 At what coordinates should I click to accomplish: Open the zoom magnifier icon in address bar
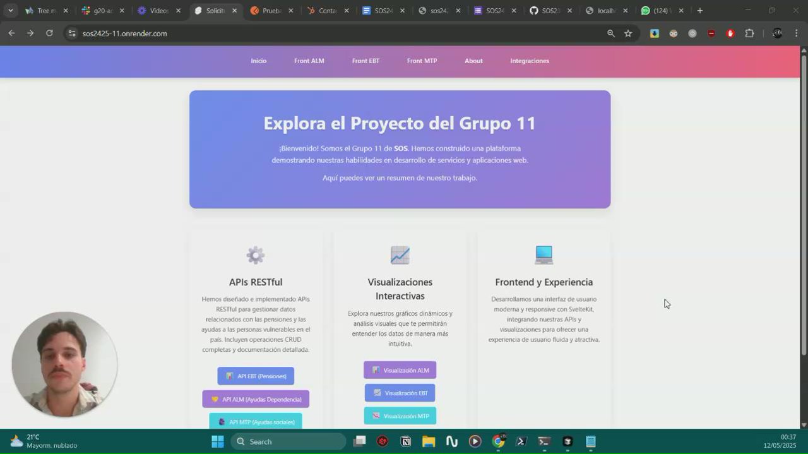pyautogui.click(x=610, y=33)
